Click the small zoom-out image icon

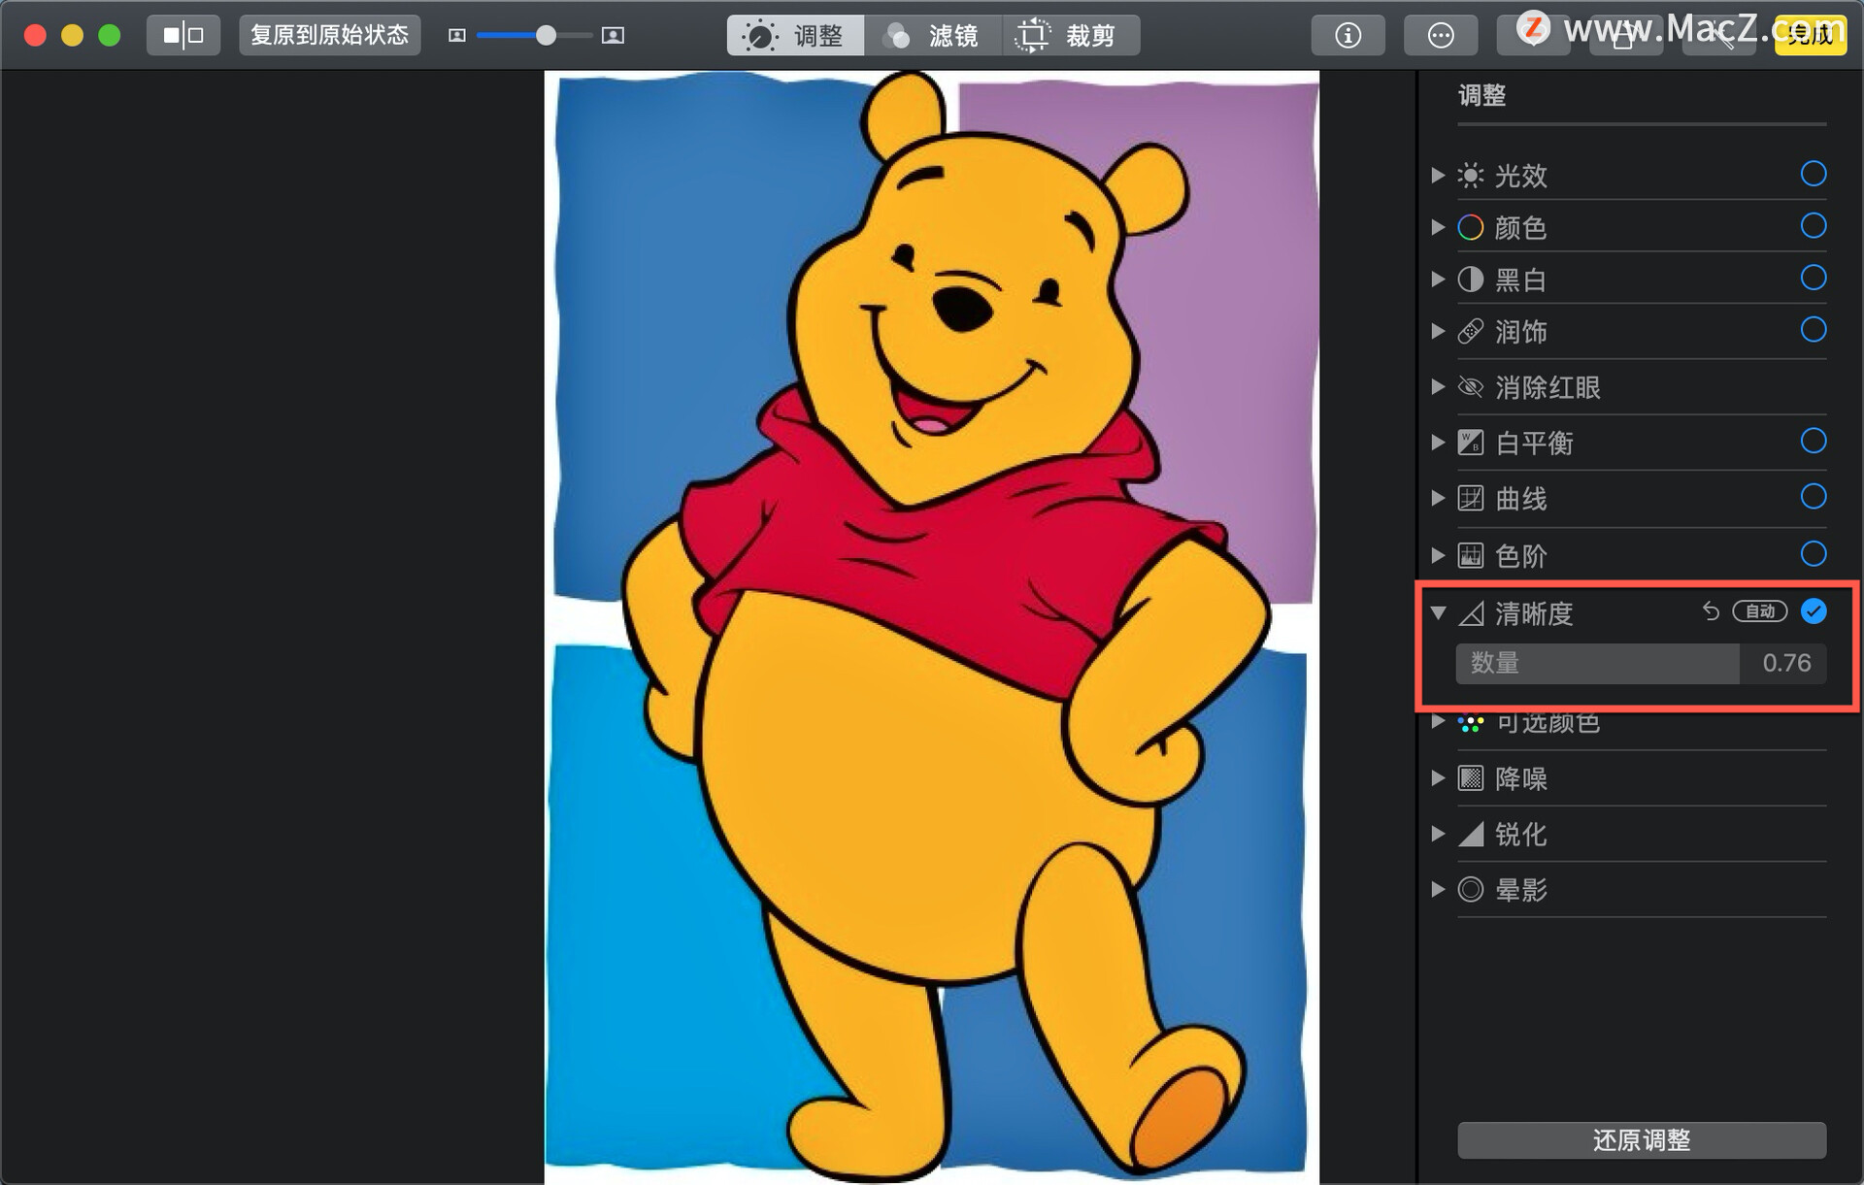pyautogui.click(x=456, y=36)
